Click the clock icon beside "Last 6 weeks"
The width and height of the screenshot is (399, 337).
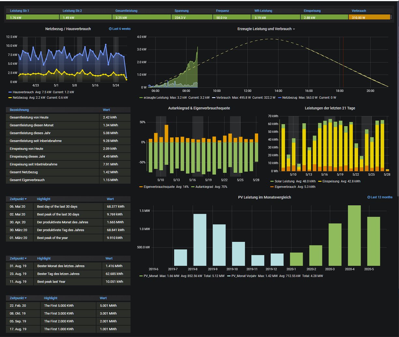[x=110, y=29]
